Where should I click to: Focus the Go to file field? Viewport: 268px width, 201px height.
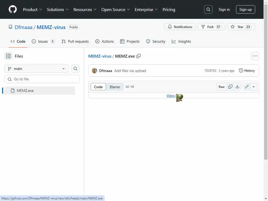[x=42, y=79]
